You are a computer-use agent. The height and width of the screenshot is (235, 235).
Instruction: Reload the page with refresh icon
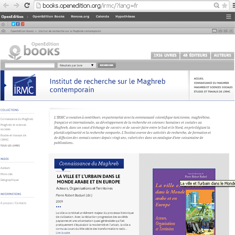[27, 5]
